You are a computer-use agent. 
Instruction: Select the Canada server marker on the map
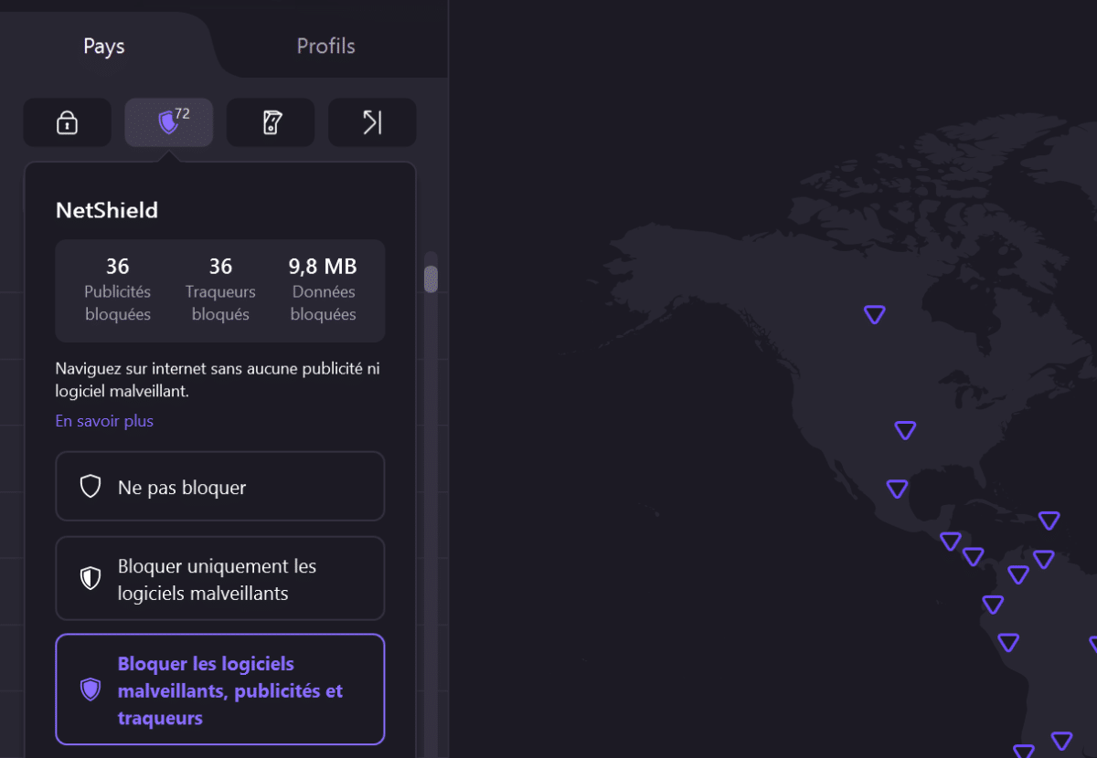pyautogui.click(x=875, y=314)
